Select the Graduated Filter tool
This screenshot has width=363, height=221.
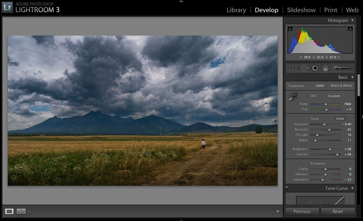tap(325, 68)
